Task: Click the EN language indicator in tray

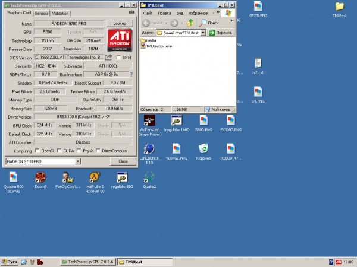Action: (x=331, y=262)
